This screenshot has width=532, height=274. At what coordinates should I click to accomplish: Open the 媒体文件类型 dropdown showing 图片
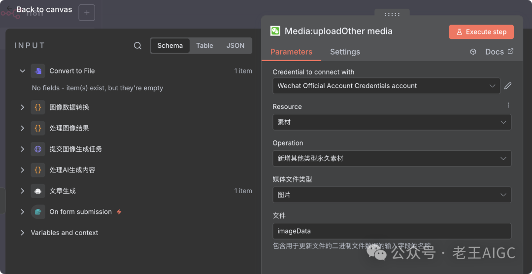tap(392, 195)
